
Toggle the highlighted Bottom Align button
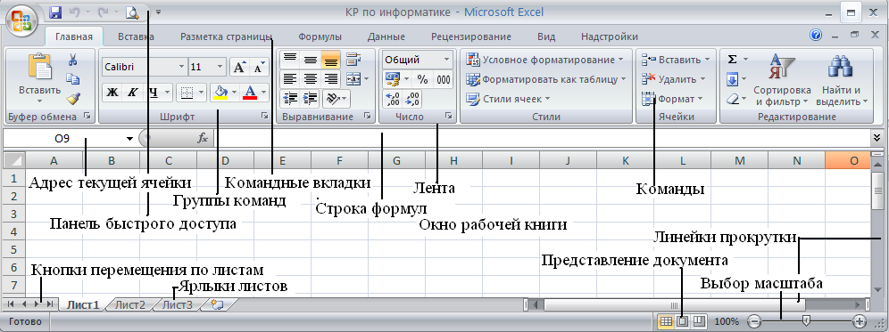pyautogui.click(x=329, y=59)
